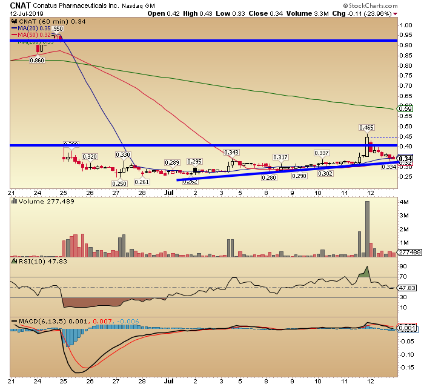Image resolution: width=424 pixels, height=387 pixels.
Task: Click the High 0.43 value
Action: (x=197, y=13)
